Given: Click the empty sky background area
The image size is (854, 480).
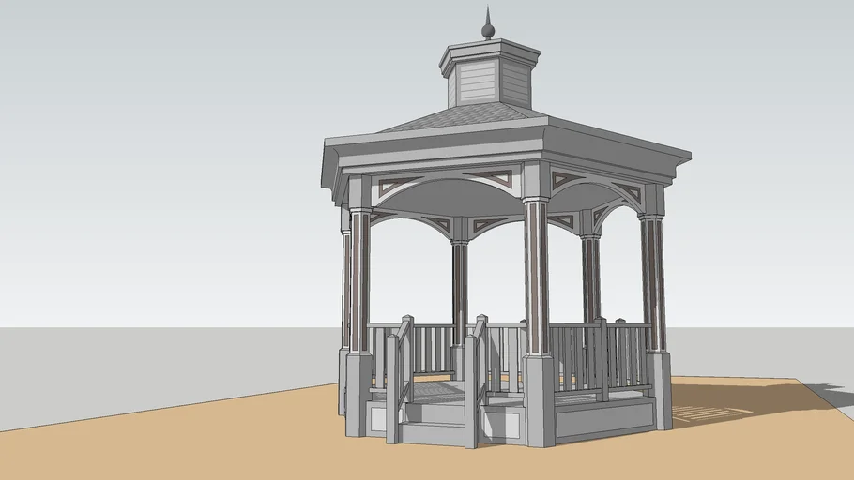Looking at the screenshot, I should (x=169, y=141).
